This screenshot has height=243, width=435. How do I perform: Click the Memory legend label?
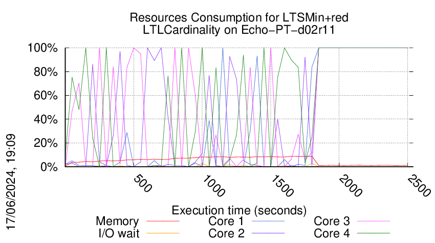pos(117,222)
